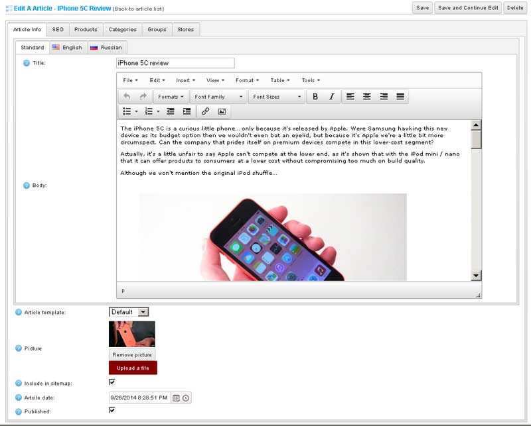Click the editor resize handle corner

[x=478, y=295]
